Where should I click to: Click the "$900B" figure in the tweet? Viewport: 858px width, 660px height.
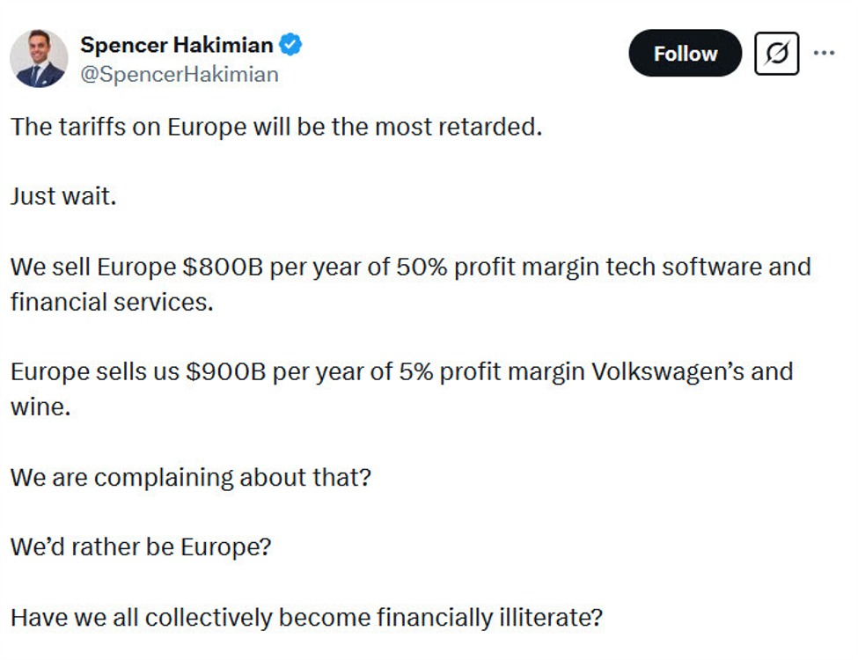[225, 371]
